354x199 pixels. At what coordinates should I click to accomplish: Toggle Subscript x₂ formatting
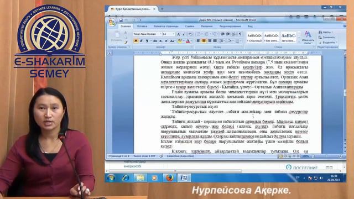point(161,41)
